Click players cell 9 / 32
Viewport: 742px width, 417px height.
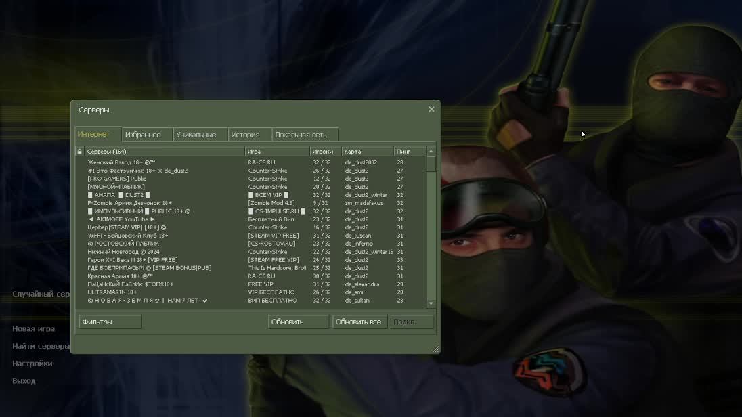pos(322,203)
